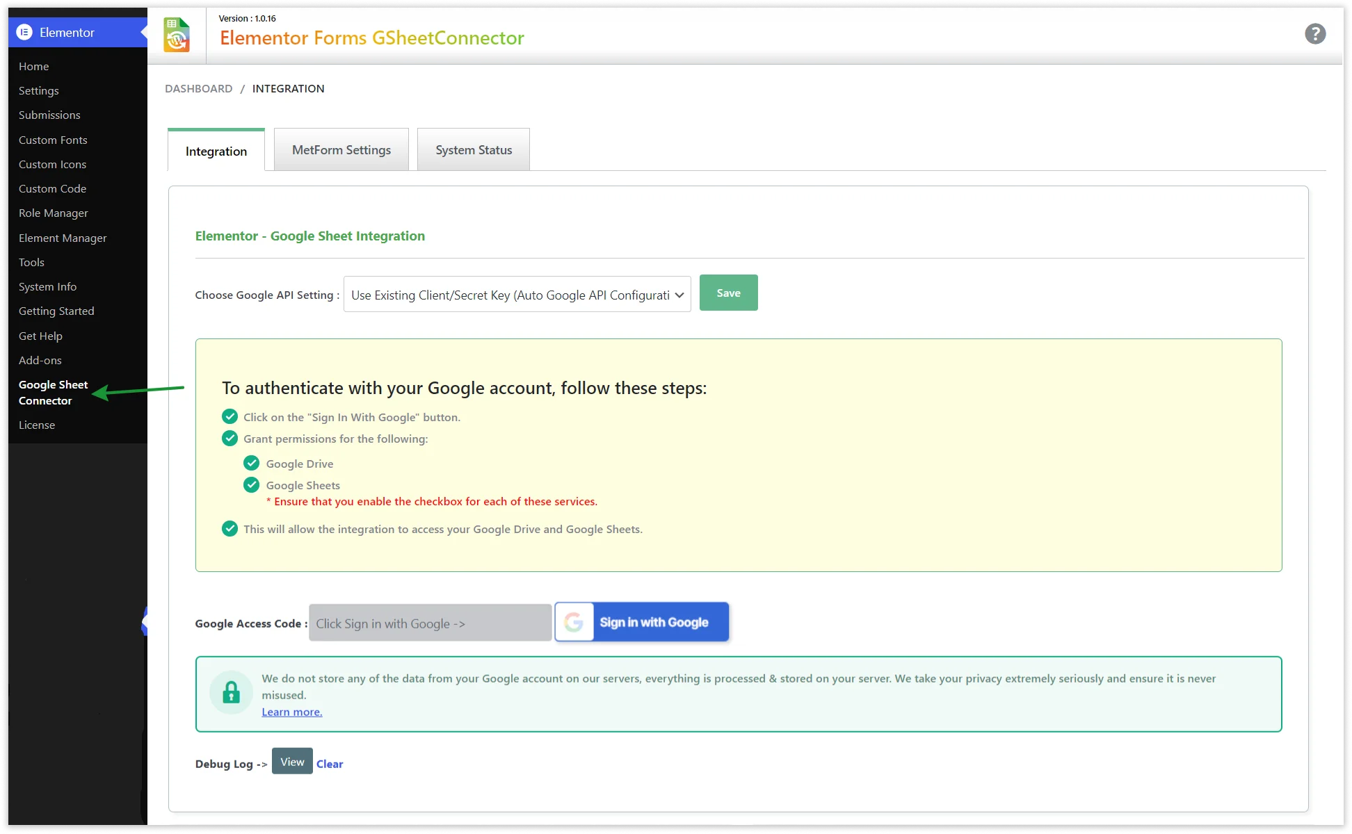1352x834 pixels.
Task: Click the Google Access Code field
Action: pyautogui.click(x=430, y=623)
